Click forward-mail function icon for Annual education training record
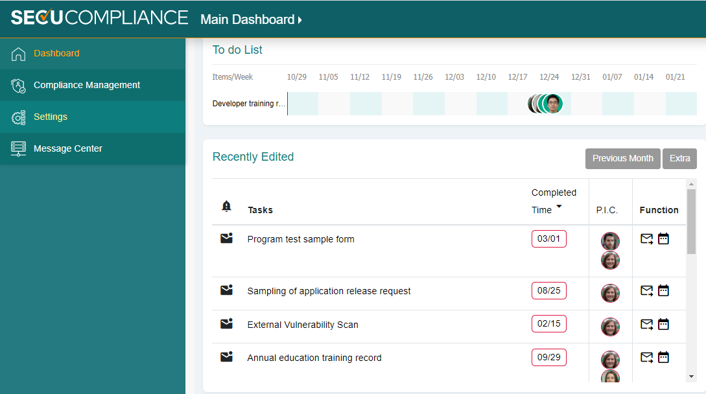The width and height of the screenshot is (706, 394). tap(646, 358)
